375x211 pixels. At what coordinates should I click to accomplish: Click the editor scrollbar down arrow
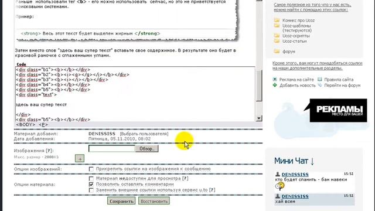(x=259, y=118)
